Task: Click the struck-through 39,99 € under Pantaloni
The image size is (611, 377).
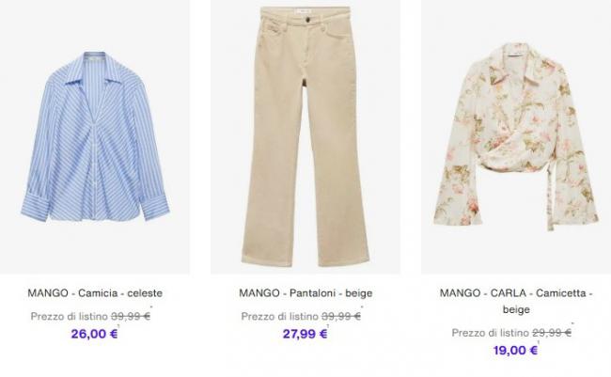Action: click(x=341, y=316)
